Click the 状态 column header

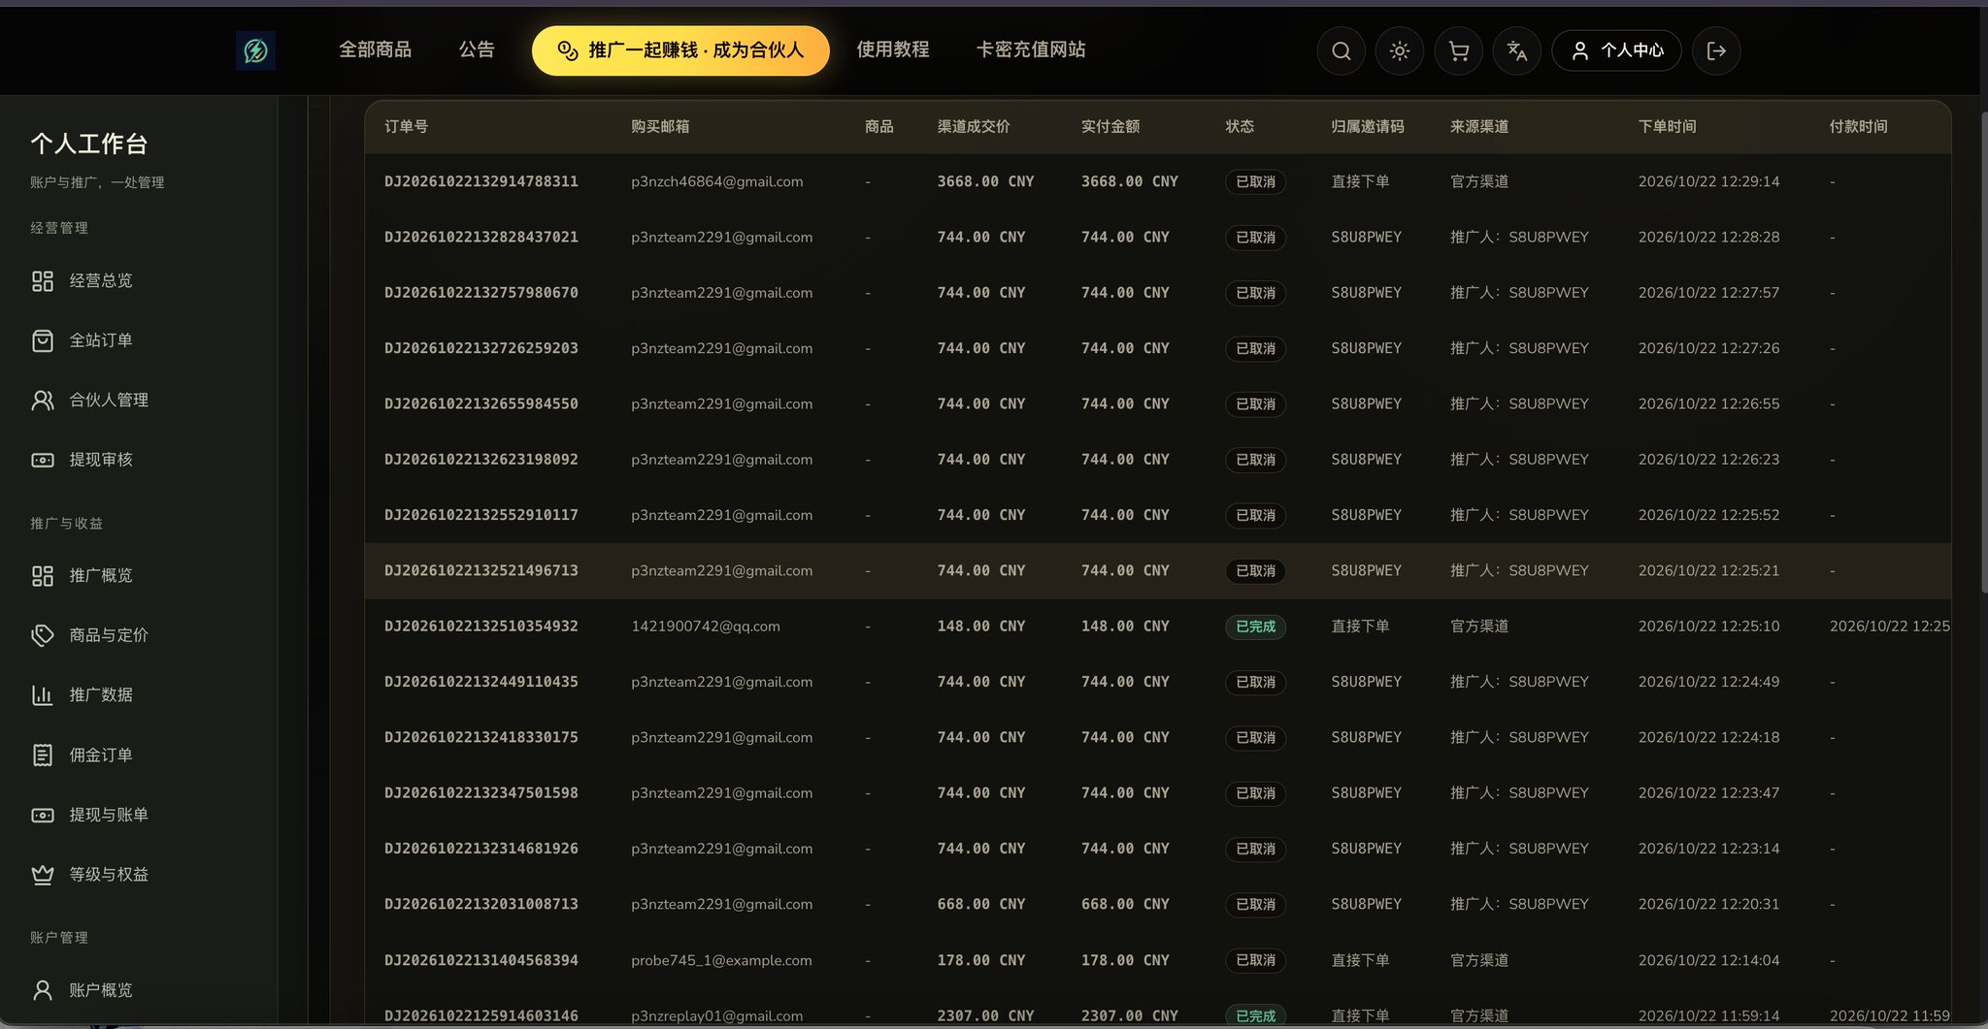(1240, 127)
